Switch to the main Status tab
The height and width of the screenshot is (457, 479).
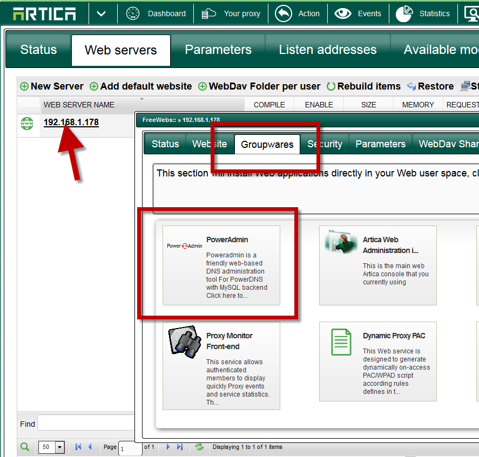[x=38, y=50]
